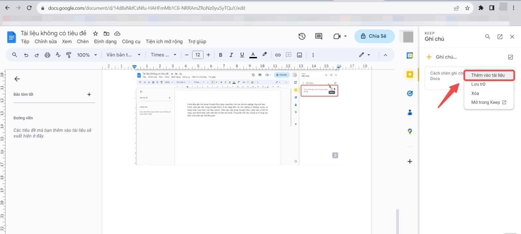
Task: Star the document with the star icon
Action: pyautogui.click(x=95, y=34)
